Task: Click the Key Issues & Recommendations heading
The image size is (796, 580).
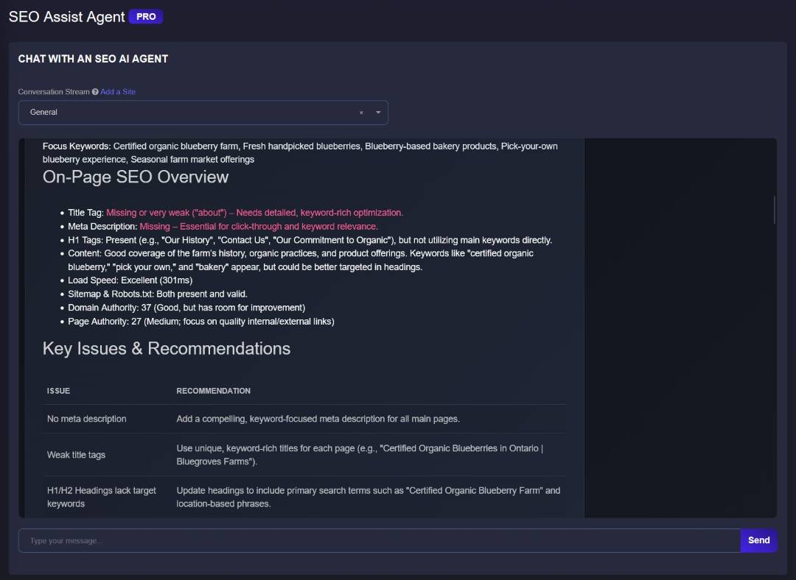Action: 167,348
